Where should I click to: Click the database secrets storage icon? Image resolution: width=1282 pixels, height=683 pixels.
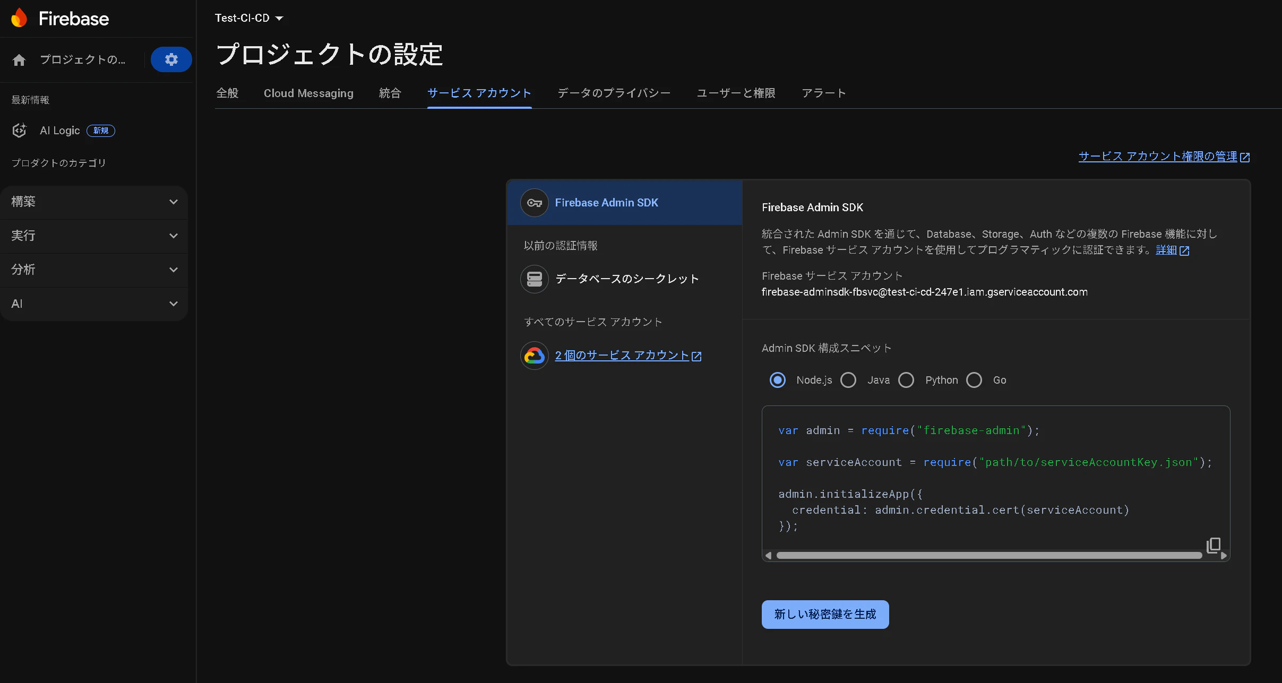535,279
